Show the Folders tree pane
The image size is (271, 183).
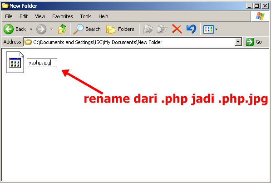pyautogui.click(x=120, y=29)
